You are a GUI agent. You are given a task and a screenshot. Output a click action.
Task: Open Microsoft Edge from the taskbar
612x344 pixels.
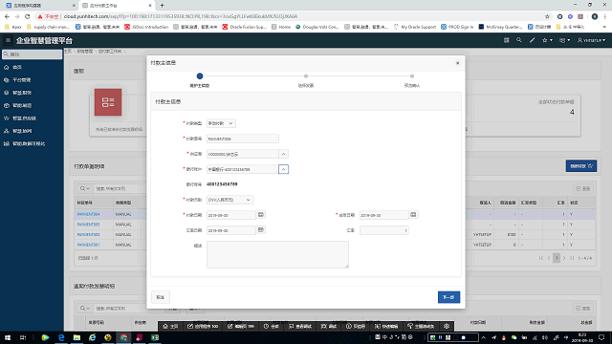(61, 337)
